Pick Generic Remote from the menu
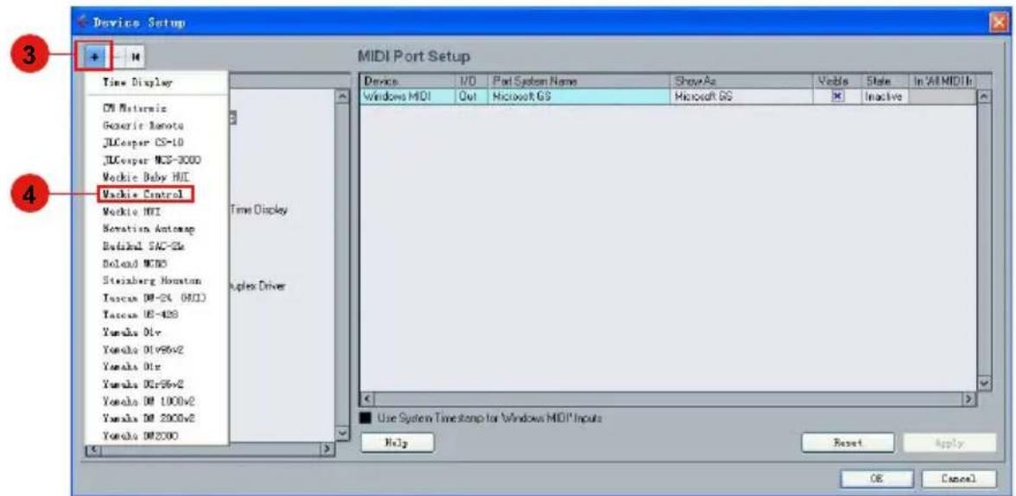This screenshot has height=496, width=1016. tap(143, 126)
